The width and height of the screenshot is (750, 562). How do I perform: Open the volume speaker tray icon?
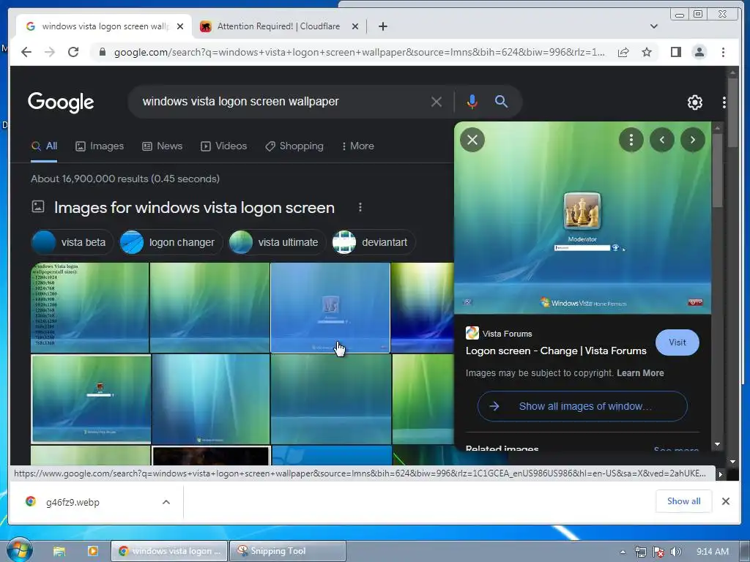pos(676,552)
